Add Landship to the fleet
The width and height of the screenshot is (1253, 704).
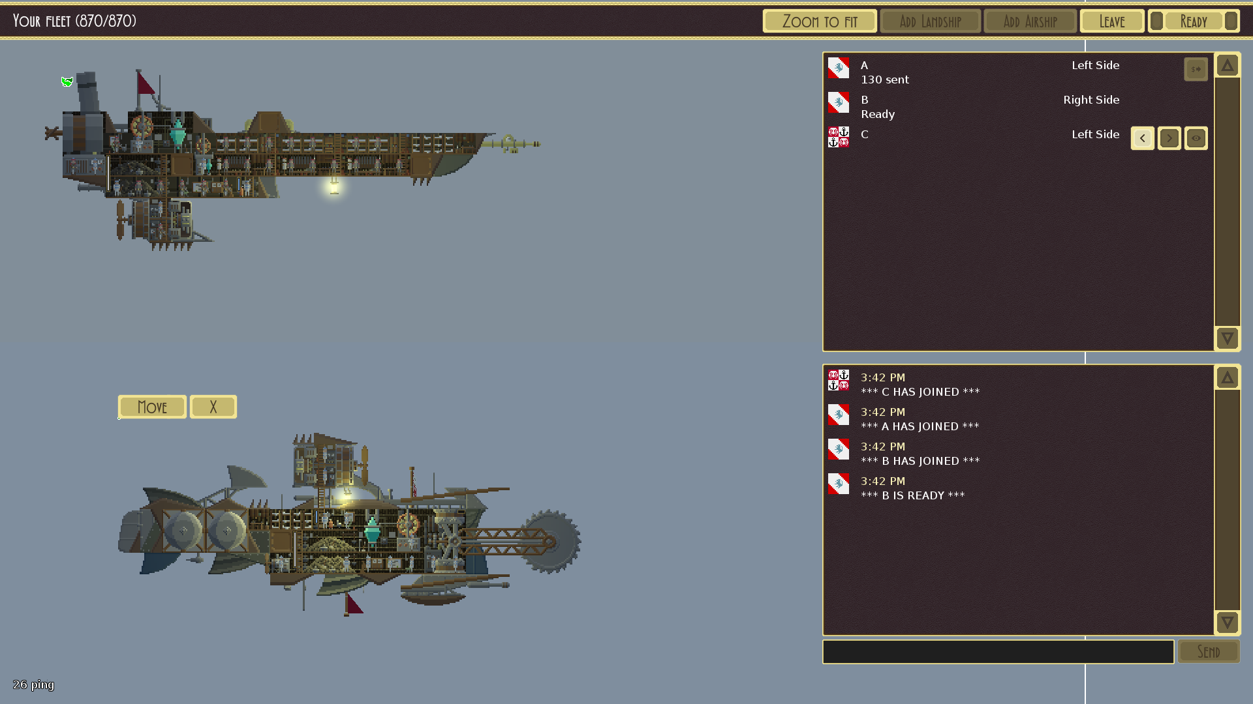tap(930, 22)
